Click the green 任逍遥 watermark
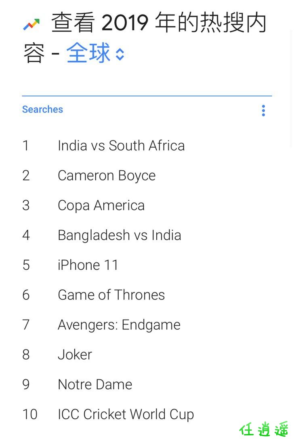294x439 pixels. coord(264,429)
